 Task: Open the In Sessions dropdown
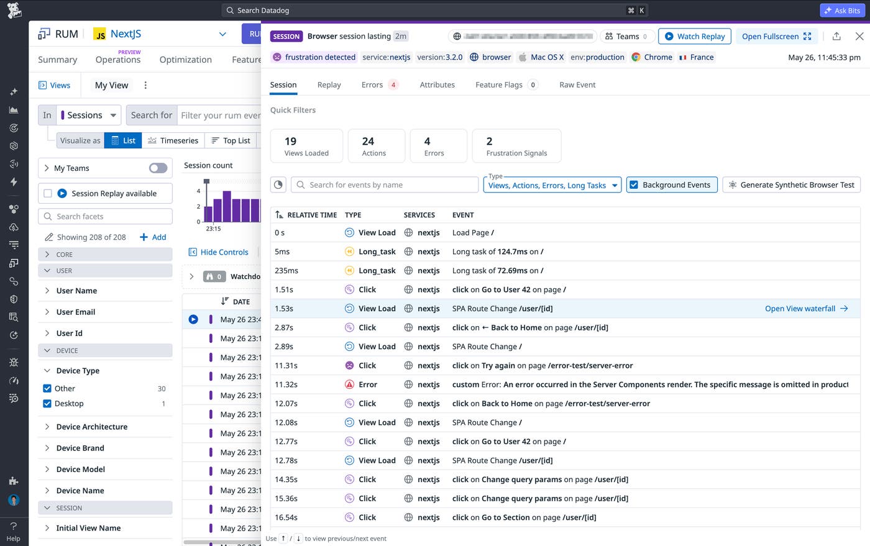point(89,115)
